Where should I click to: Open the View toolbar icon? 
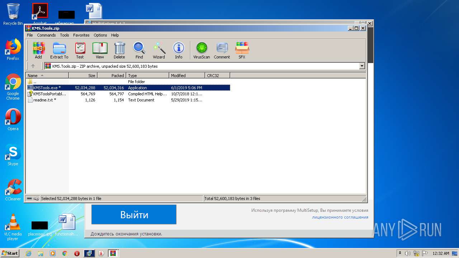[x=100, y=51]
